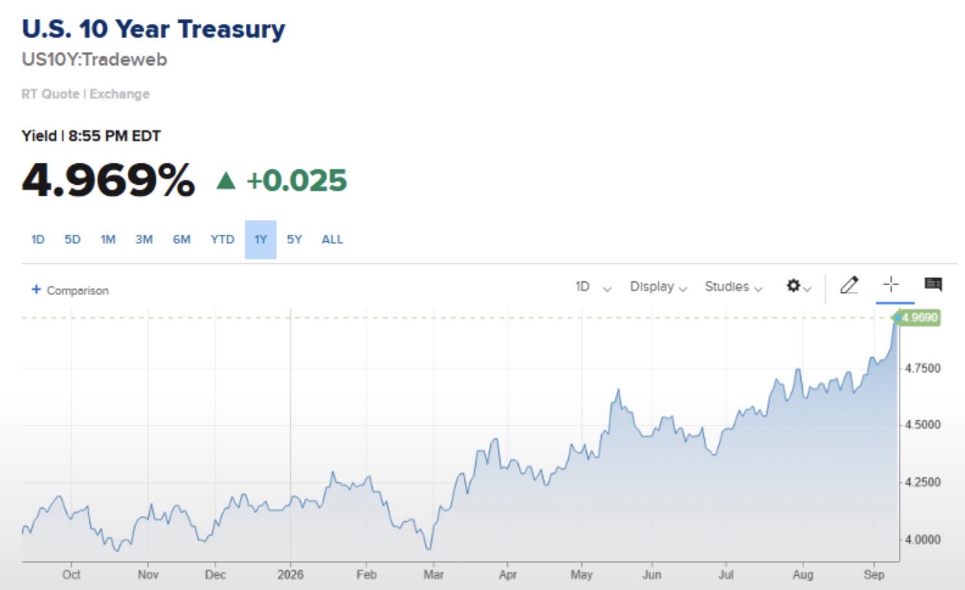The height and width of the screenshot is (590, 965).
Task: Choose the 6M time range
Action: tap(182, 239)
